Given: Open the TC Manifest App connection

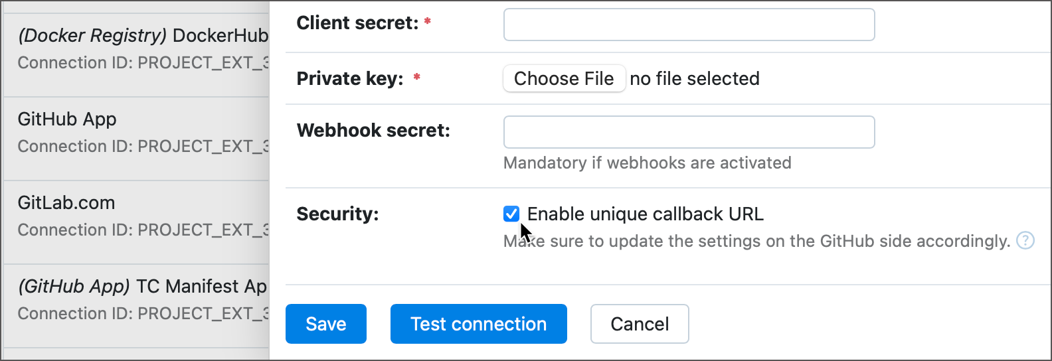Looking at the screenshot, I should coord(143,299).
